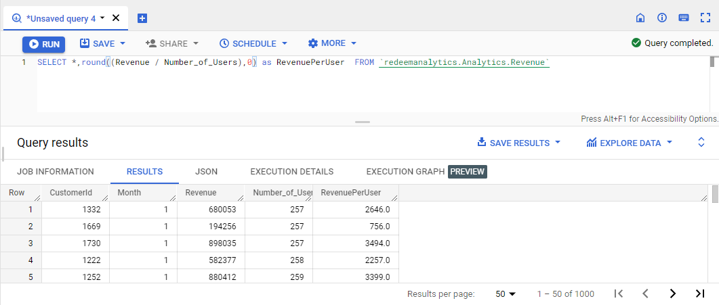The width and height of the screenshot is (719, 305).
Task: Click the table name redeemanalytics.Analytics.Revenue link
Action: pyautogui.click(x=464, y=63)
